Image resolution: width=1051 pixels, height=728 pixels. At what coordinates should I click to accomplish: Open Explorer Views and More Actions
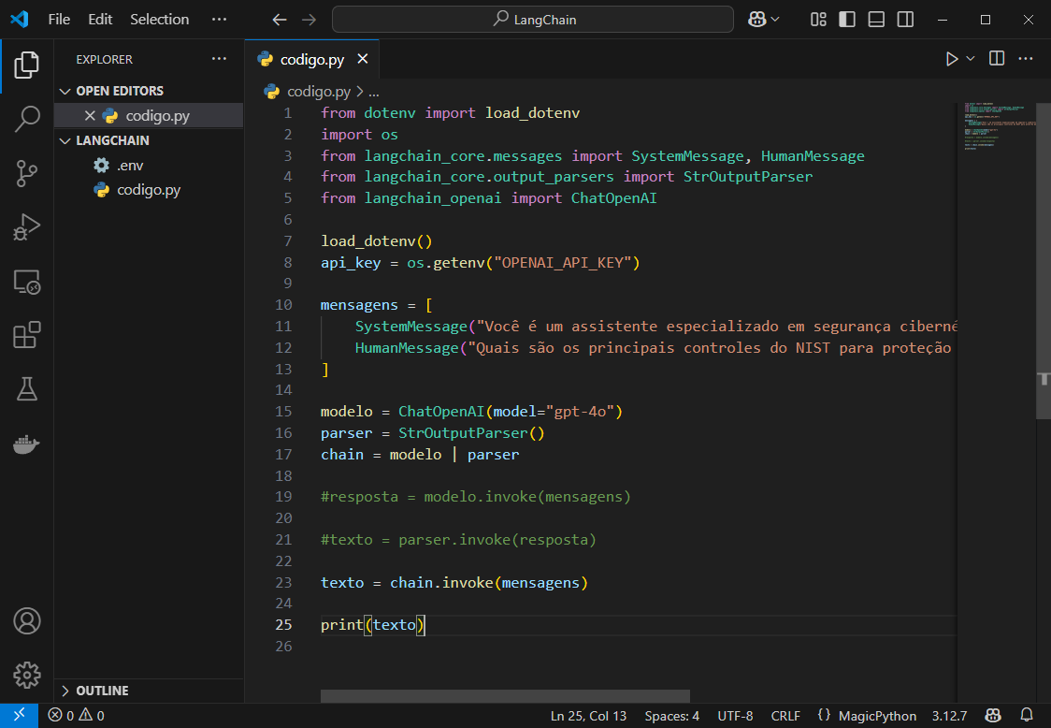point(219,59)
